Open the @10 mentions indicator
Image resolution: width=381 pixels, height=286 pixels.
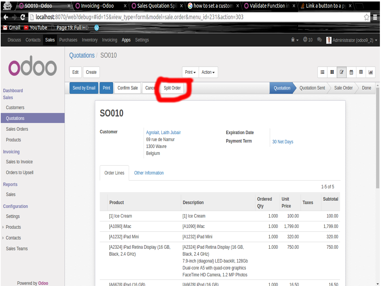coord(308,40)
